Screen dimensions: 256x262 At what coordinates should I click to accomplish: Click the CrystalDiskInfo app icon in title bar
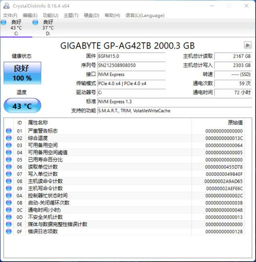click(x=5, y=6)
